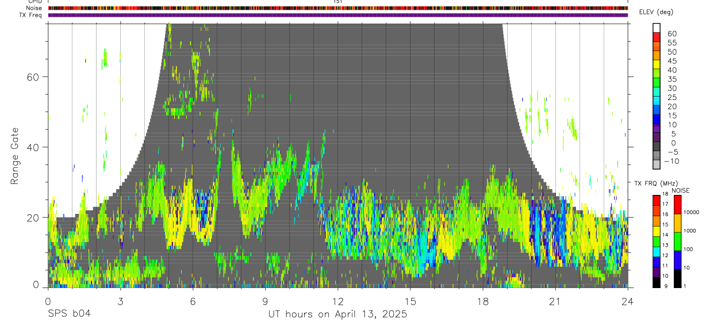
Task: Click the red swatch in NOISE colorbar
Action: pyautogui.click(x=677, y=205)
